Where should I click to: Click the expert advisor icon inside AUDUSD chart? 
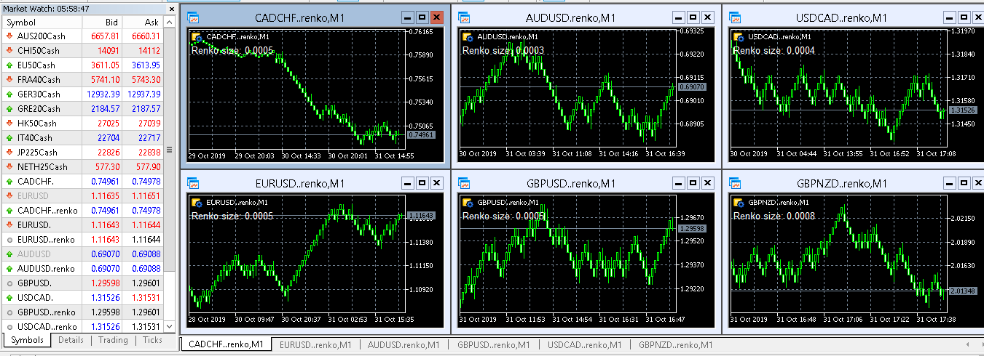pyautogui.click(x=468, y=36)
